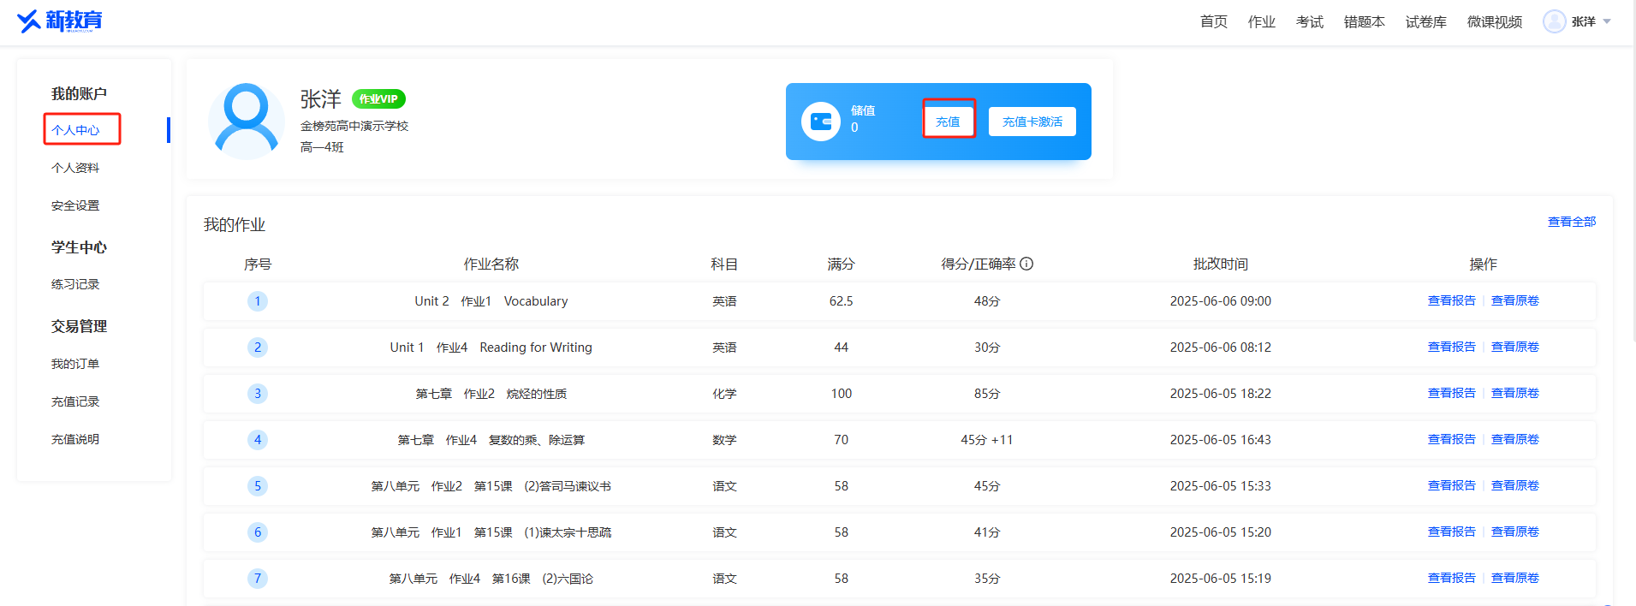Click date 2025-06-06 09:00

pyautogui.click(x=1220, y=301)
